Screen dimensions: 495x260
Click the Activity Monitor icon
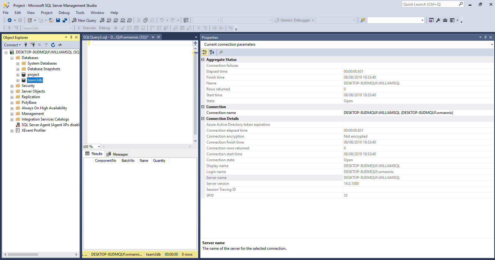coord(186,20)
